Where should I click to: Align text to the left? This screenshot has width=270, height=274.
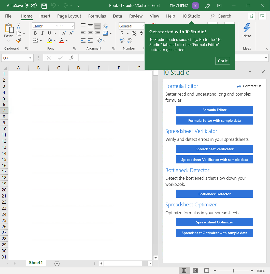pyautogui.click(x=83, y=33)
